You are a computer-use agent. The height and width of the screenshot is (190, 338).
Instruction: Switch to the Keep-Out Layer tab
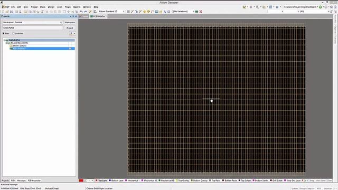pos(293,180)
